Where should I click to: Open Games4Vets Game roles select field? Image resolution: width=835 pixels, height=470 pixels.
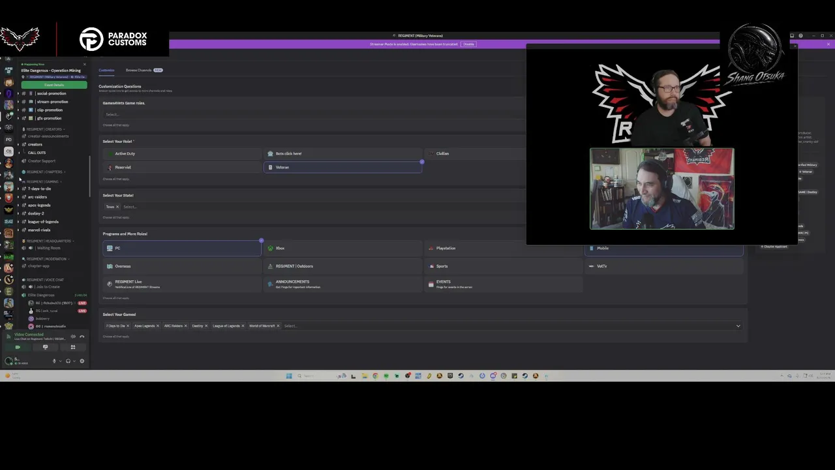(x=313, y=114)
